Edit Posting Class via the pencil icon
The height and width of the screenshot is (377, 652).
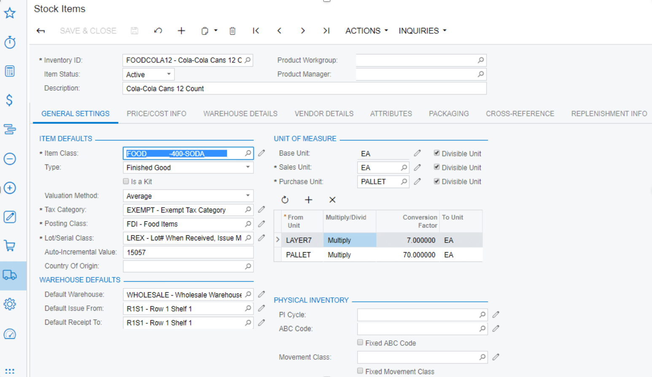pos(261,224)
